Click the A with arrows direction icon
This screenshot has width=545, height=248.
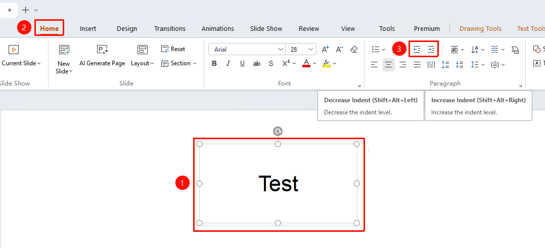(475, 50)
